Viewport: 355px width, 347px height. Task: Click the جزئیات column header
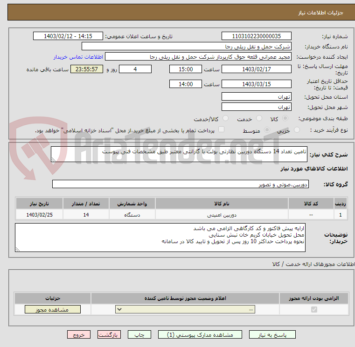pyautogui.click(x=53, y=298)
